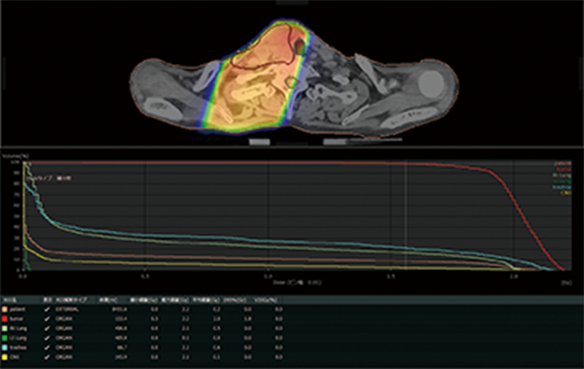Hide the Rt Lung structure via checkmark
This screenshot has height=369, width=584.
tap(47, 328)
